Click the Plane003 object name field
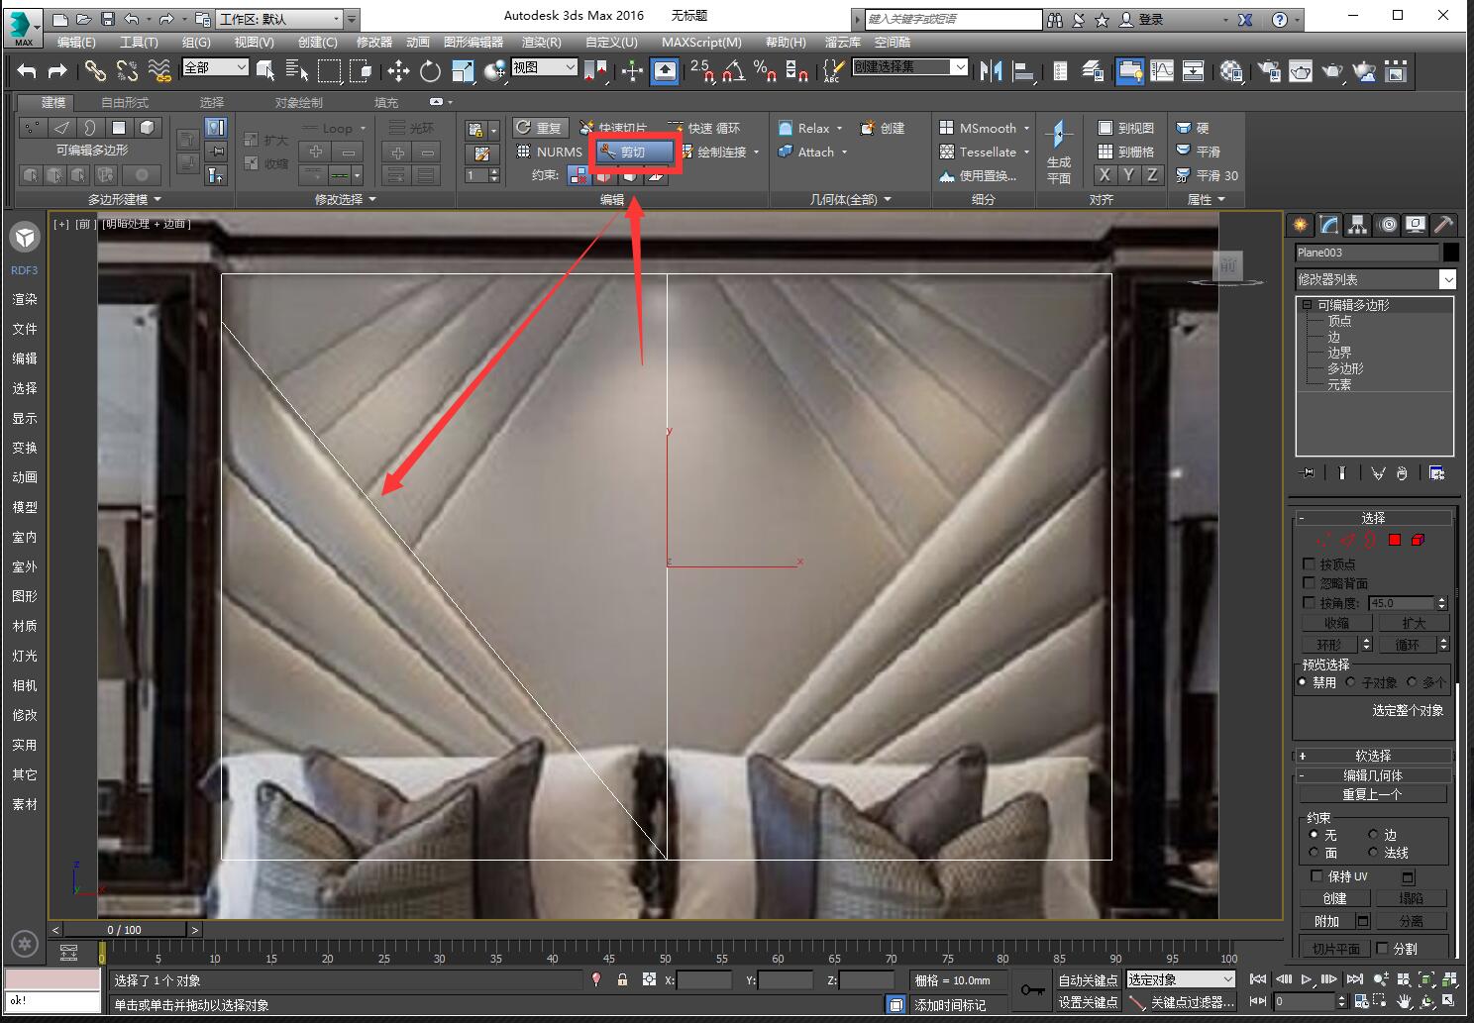 point(1366,253)
